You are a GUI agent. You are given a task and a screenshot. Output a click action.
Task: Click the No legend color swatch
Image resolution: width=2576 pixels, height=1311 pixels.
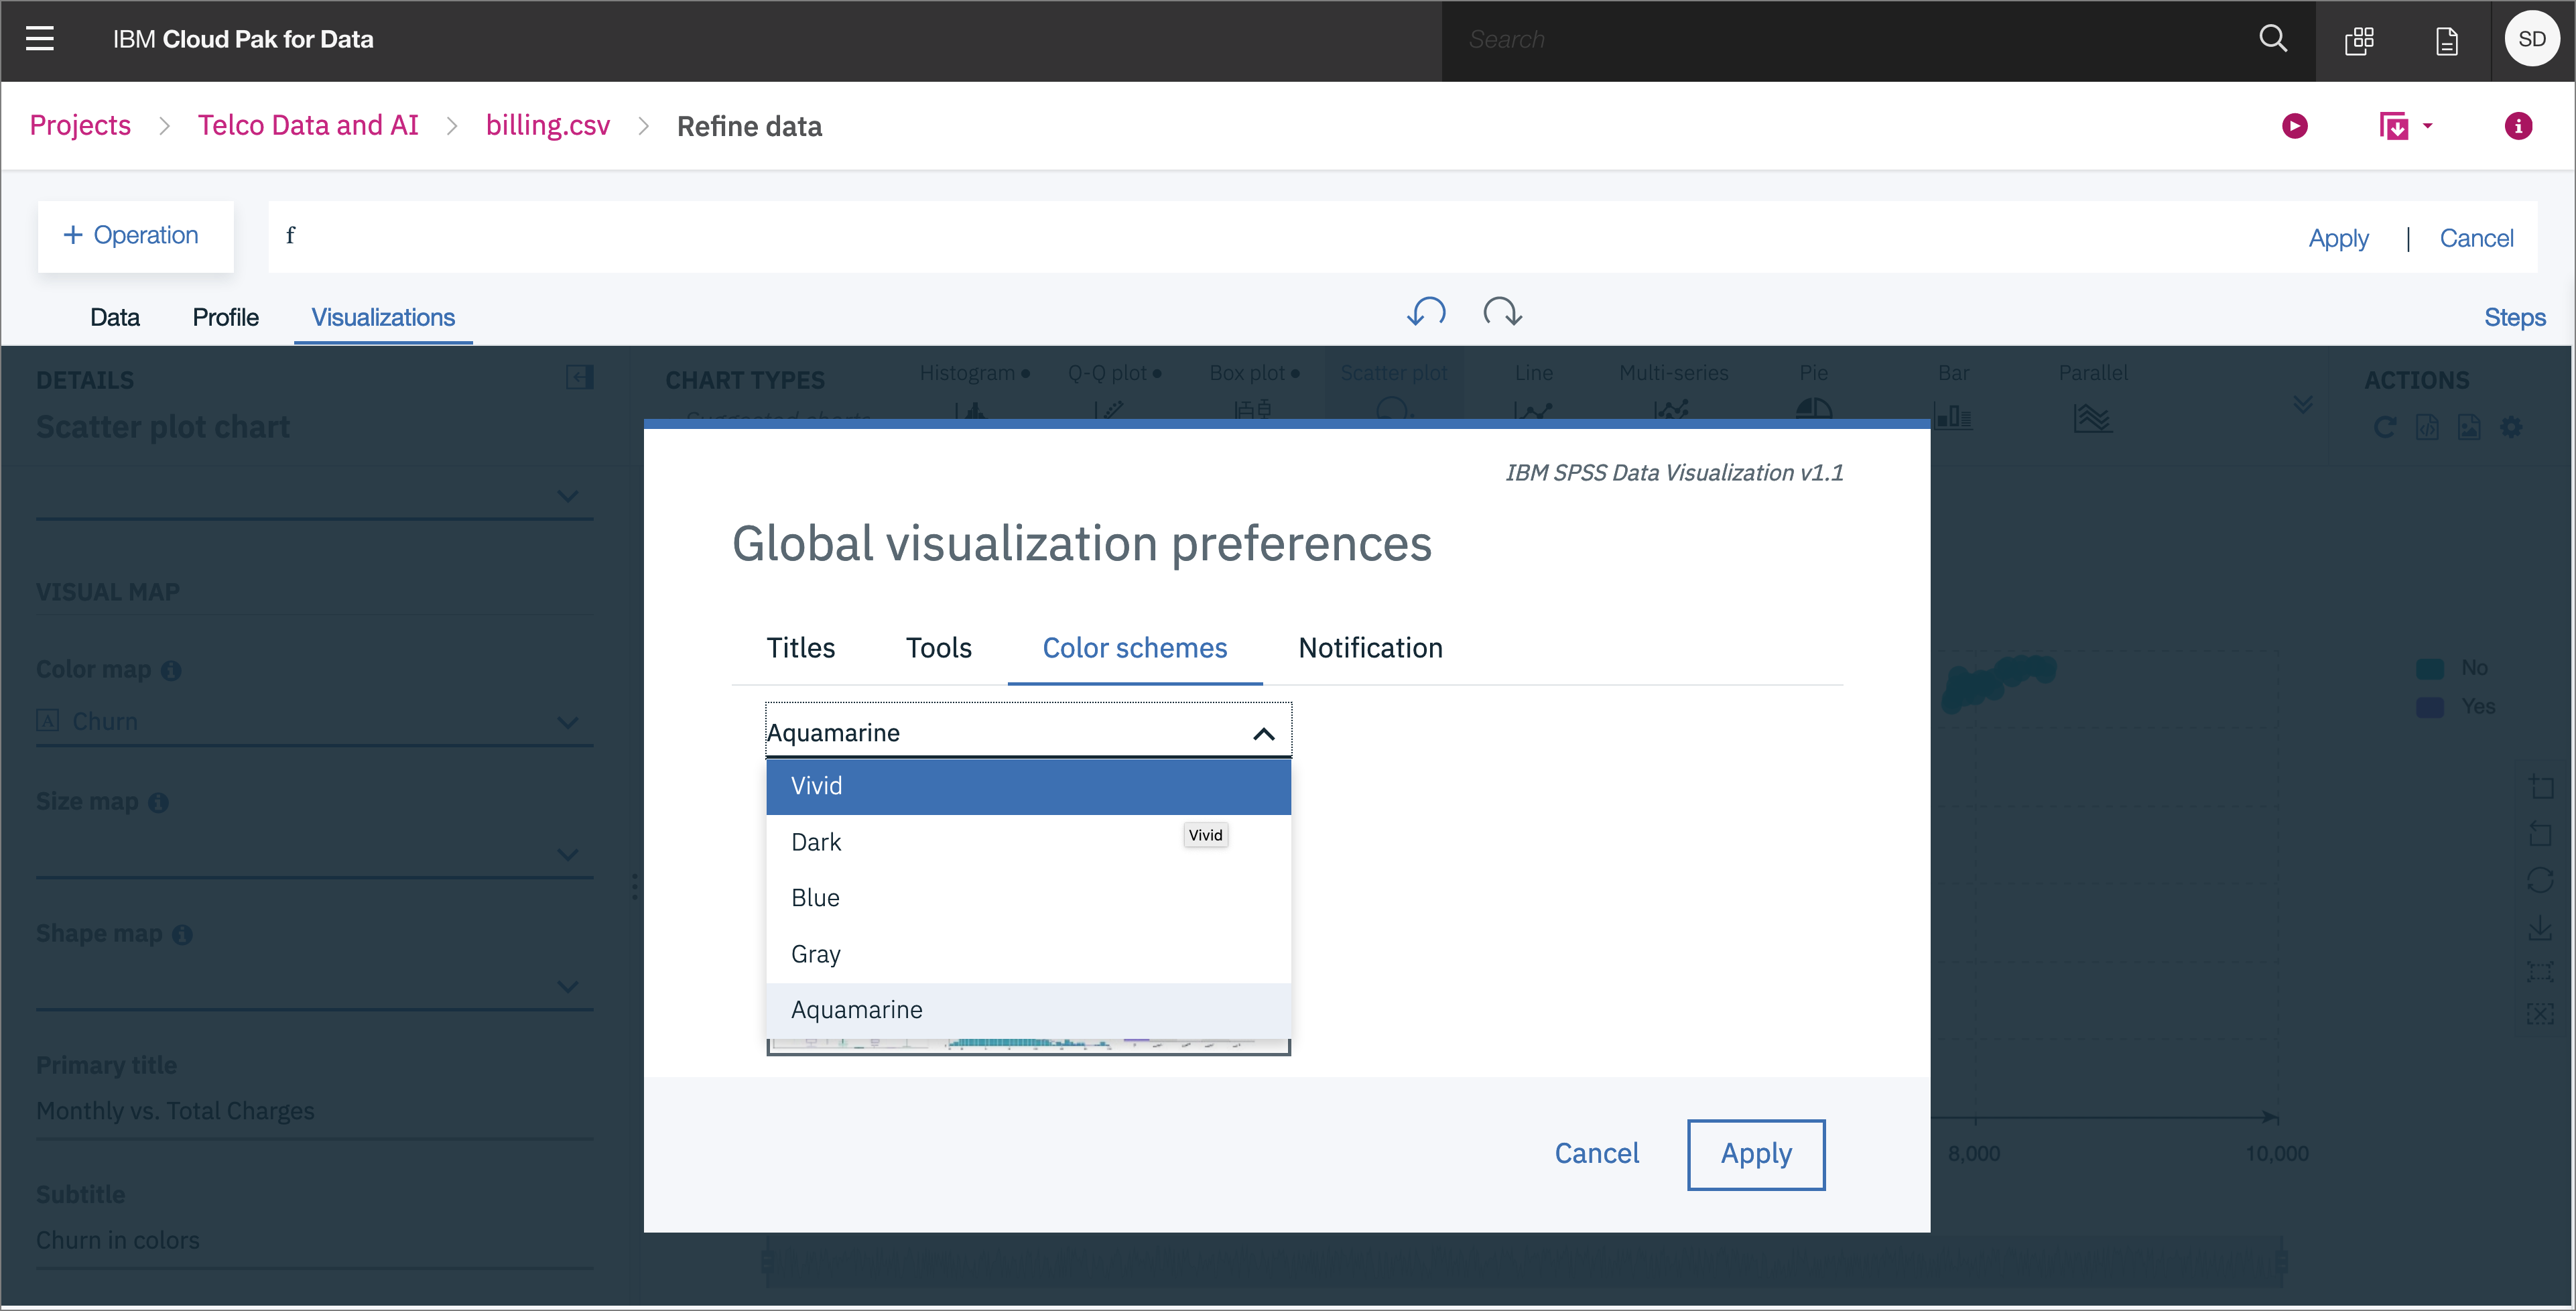tap(2430, 668)
